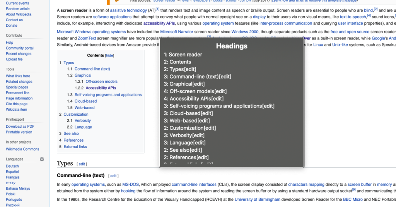Select 'Customization[edit]' in Headings overlay

point(189,128)
